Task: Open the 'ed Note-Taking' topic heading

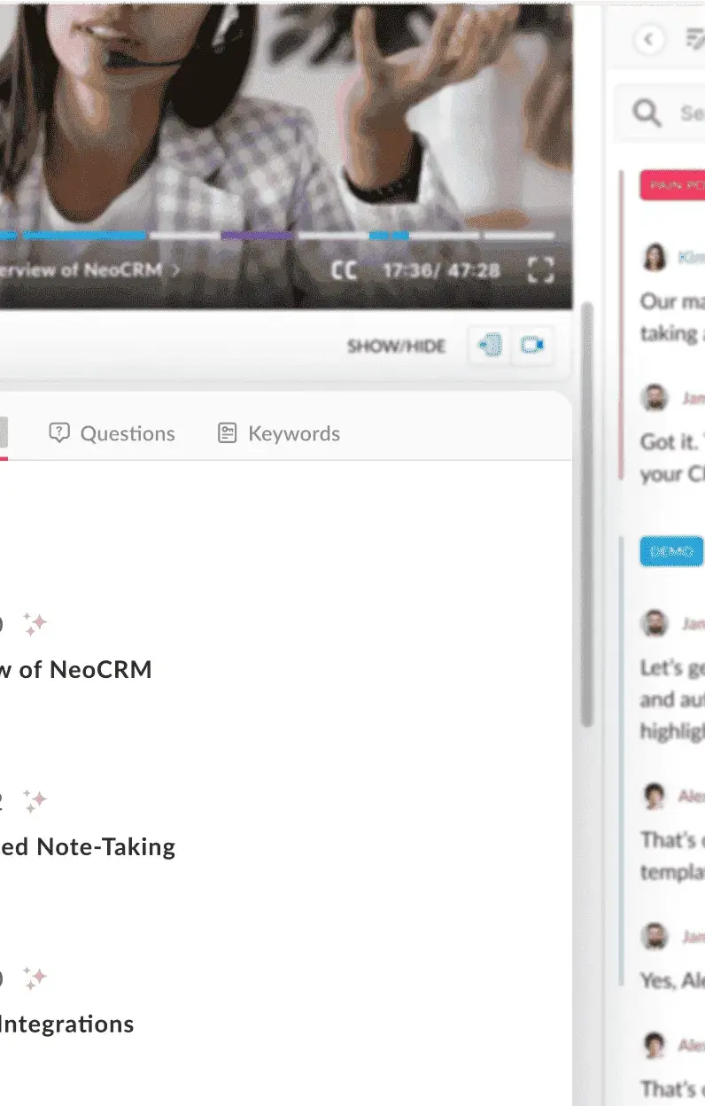Action: (88, 847)
